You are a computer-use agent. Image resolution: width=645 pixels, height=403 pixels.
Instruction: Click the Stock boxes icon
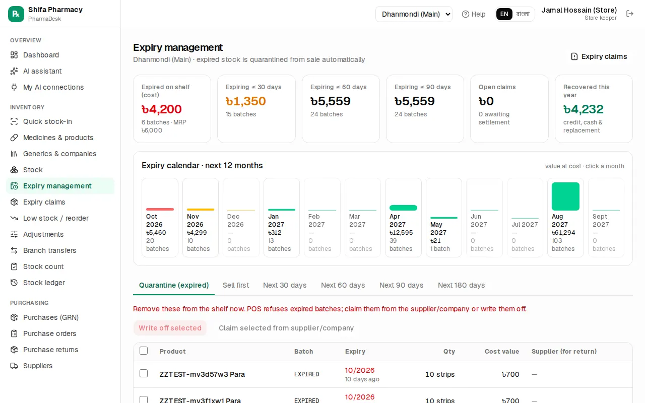coord(14,170)
